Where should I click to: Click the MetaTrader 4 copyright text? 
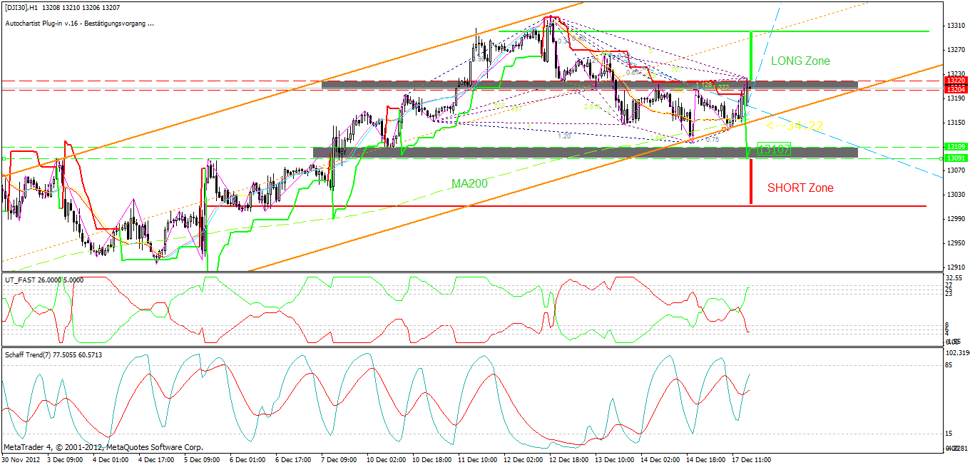pos(103,448)
